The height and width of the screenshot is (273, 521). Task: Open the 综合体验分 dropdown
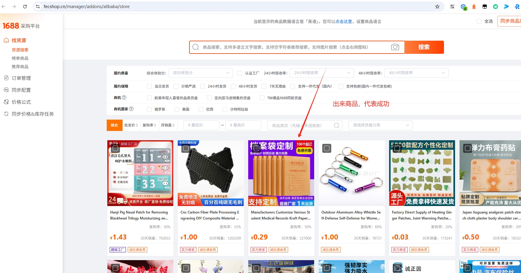tap(201, 73)
